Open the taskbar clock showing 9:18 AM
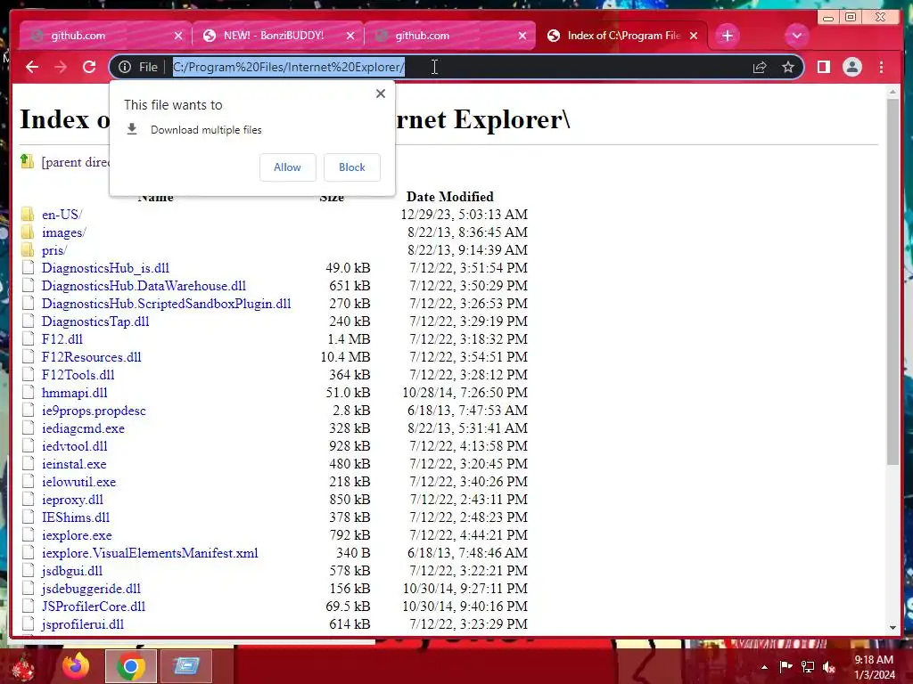913x684 pixels. [874, 667]
